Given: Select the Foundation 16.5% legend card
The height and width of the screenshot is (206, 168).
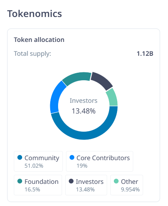Looking at the screenshot, I should click(x=38, y=185).
